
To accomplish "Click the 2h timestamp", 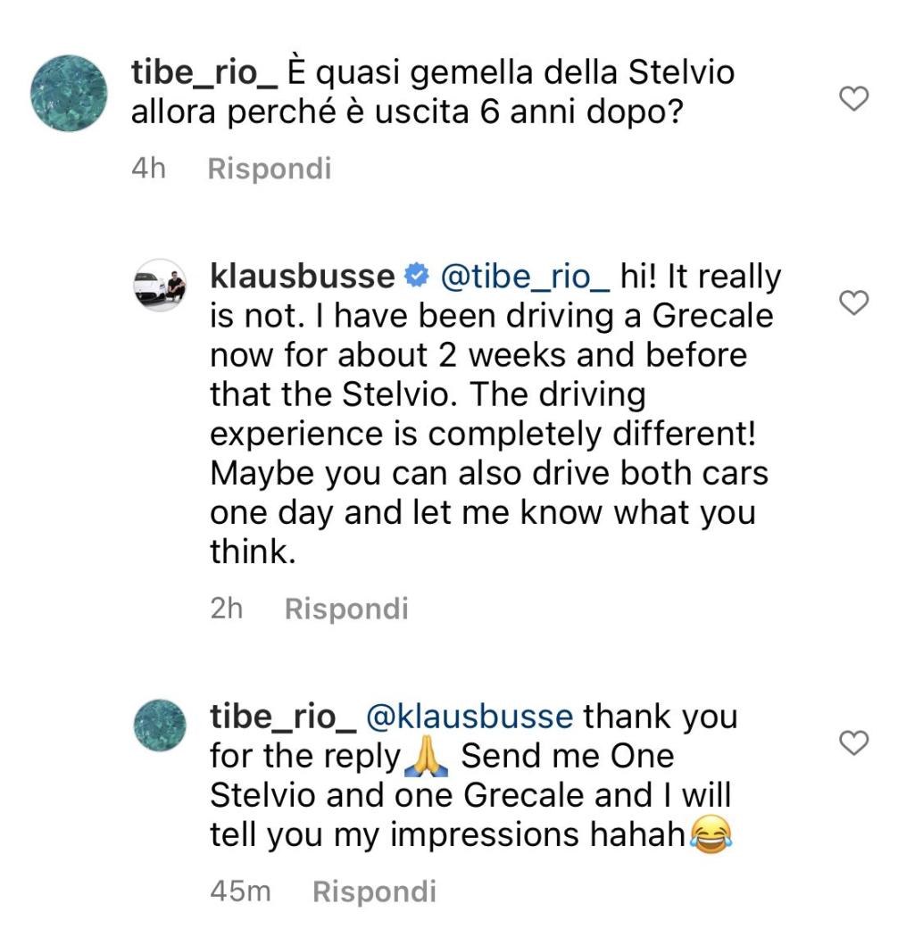I will (x=227, y=609).
